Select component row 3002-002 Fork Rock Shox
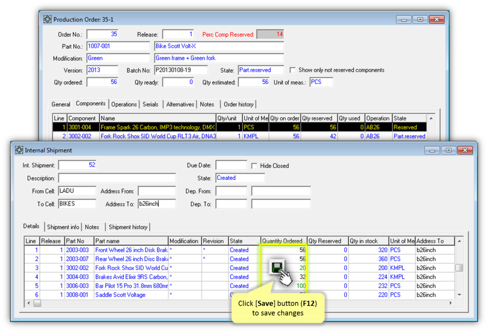The width and height of the screenshot is (488, 332). [x=239, y=136]
